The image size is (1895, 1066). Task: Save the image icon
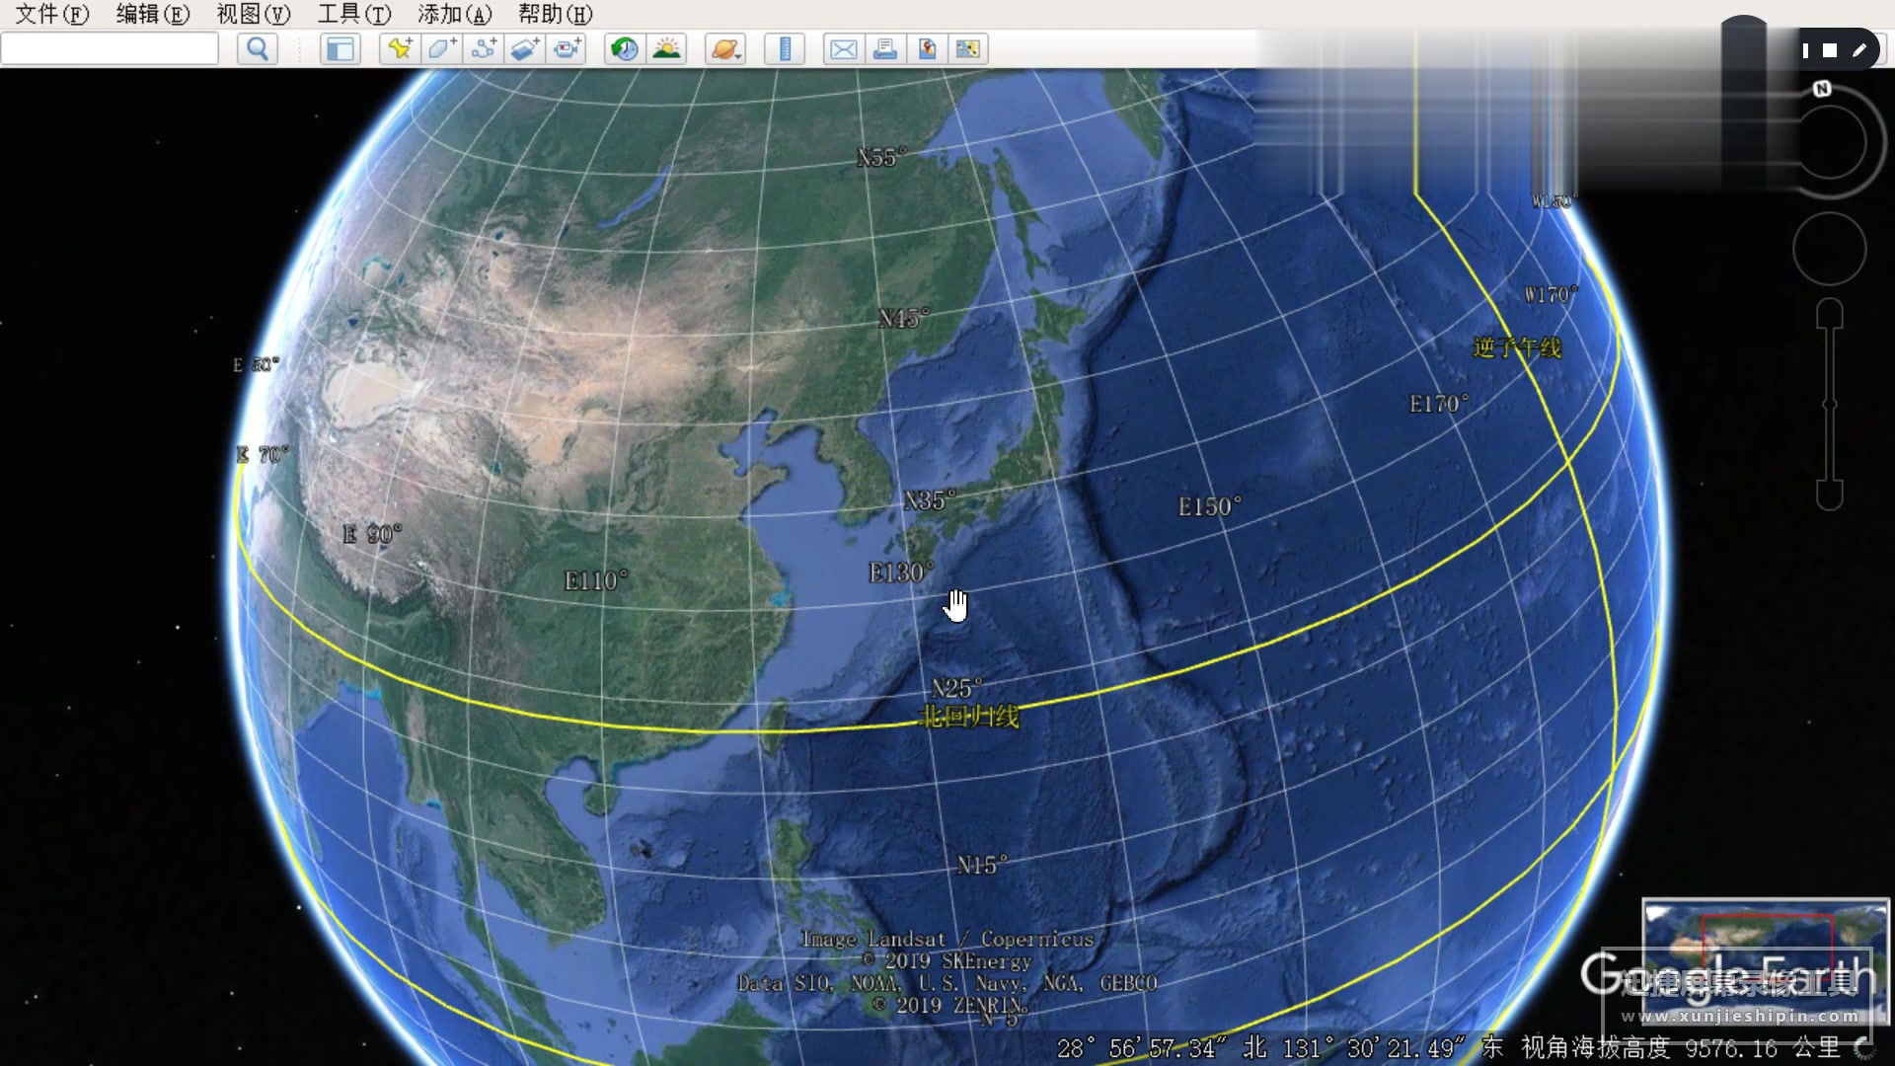click(927, 48)
